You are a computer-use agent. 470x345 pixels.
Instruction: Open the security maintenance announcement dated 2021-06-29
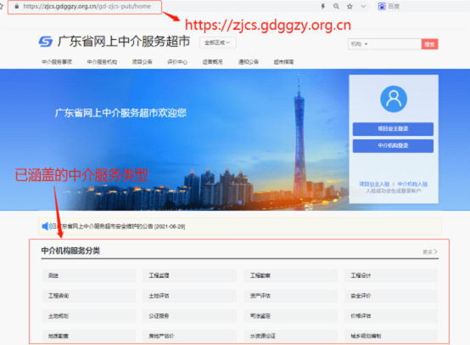(x=119, y=226)
